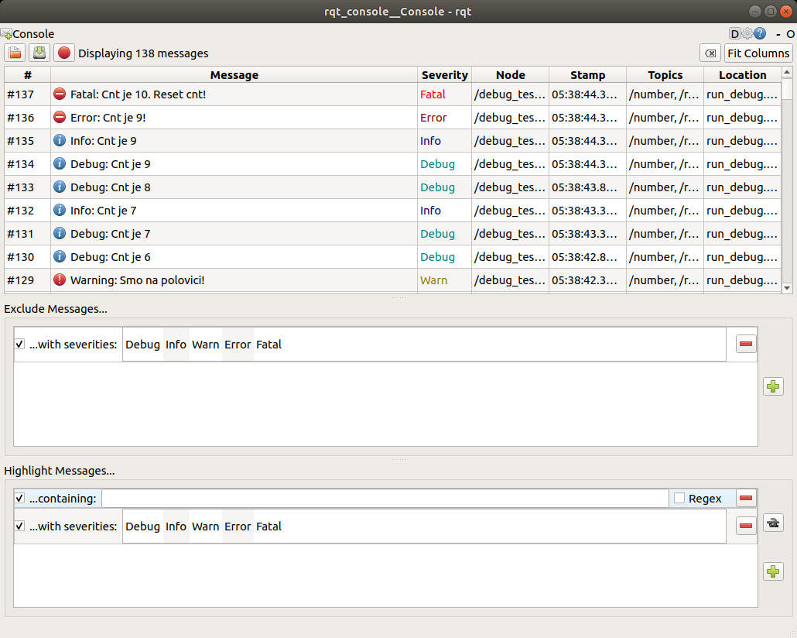Click the Fit Columns button
Viewport: 797px width, 638px height.
pos(758,53)
